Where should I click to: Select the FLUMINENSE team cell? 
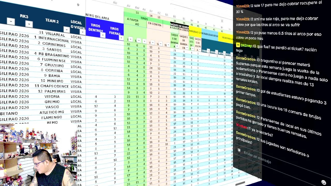point(52,60)
